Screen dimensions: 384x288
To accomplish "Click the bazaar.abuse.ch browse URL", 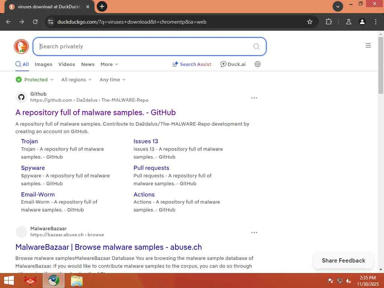I will click(67, 235).
